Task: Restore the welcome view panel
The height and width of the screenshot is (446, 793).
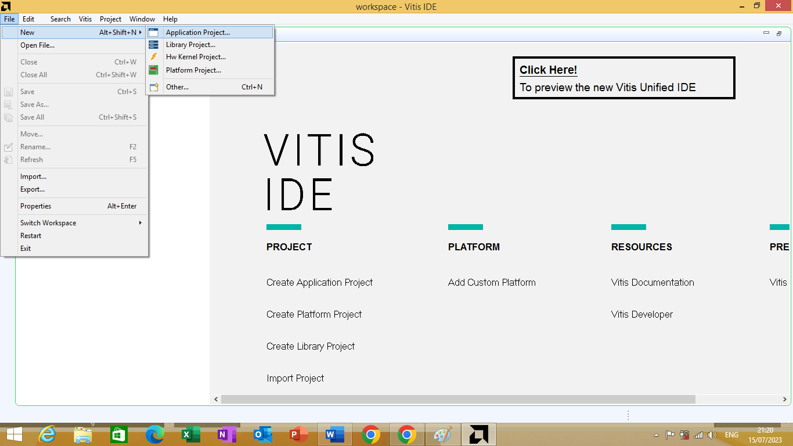Action: point(779,34)
